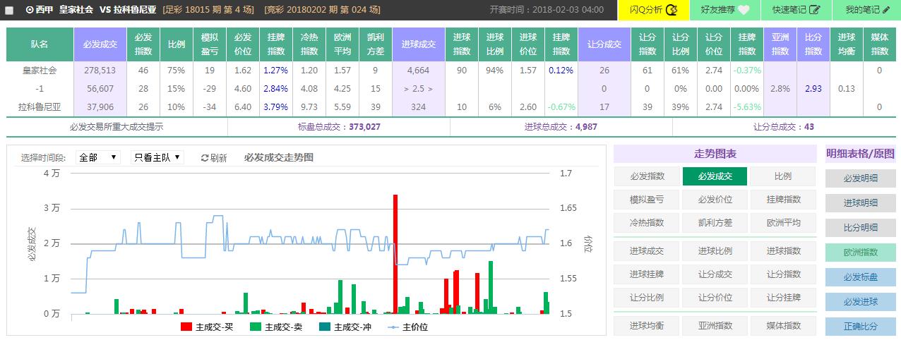Select 让分指数 chart button
Image resolution: width=901 pixels, height=340 pixels.
pyautogui.click(x=783, y=274)
